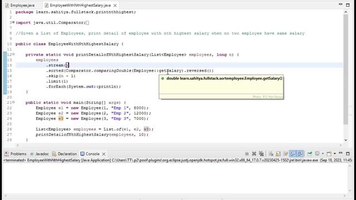
Task: Click the Remove Launch icon in Console
Action: coord(254,154)
